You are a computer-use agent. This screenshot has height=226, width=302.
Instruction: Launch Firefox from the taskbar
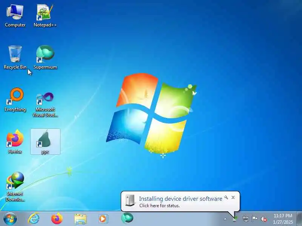(57, 219)
